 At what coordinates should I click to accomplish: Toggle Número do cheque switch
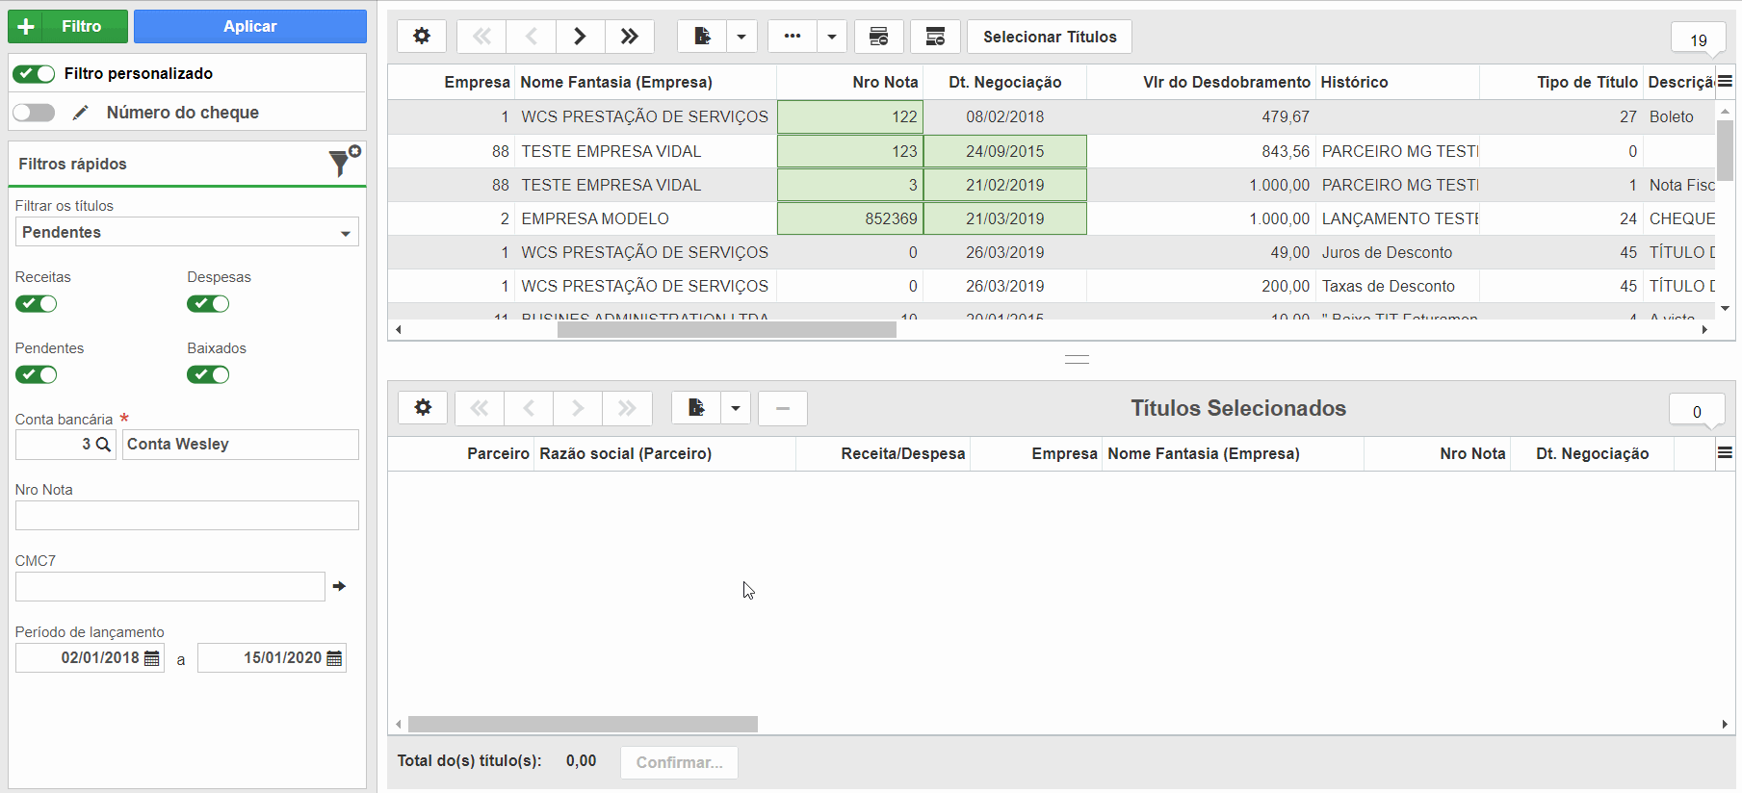coord(34,113)
